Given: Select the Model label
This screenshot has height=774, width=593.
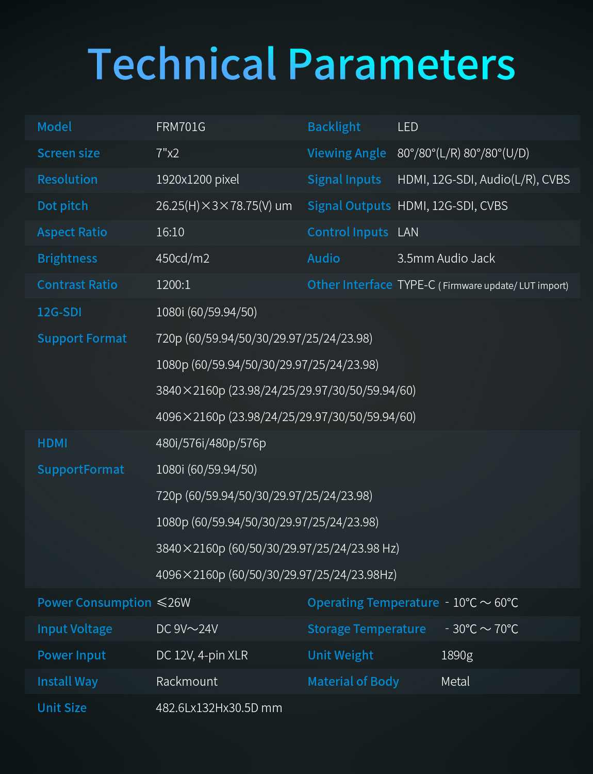Looking at the screenshot, I should click(55, 127).
